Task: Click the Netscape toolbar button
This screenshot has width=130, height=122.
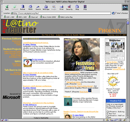Action: point(46,8)
